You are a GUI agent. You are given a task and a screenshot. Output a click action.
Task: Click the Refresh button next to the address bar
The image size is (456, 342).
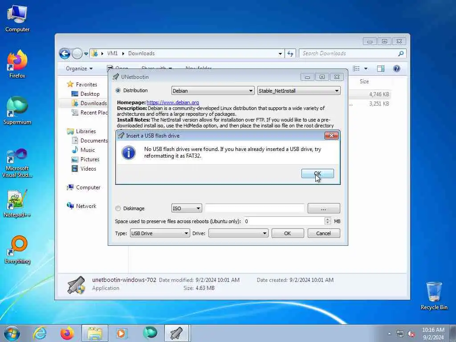pos(290,53)
